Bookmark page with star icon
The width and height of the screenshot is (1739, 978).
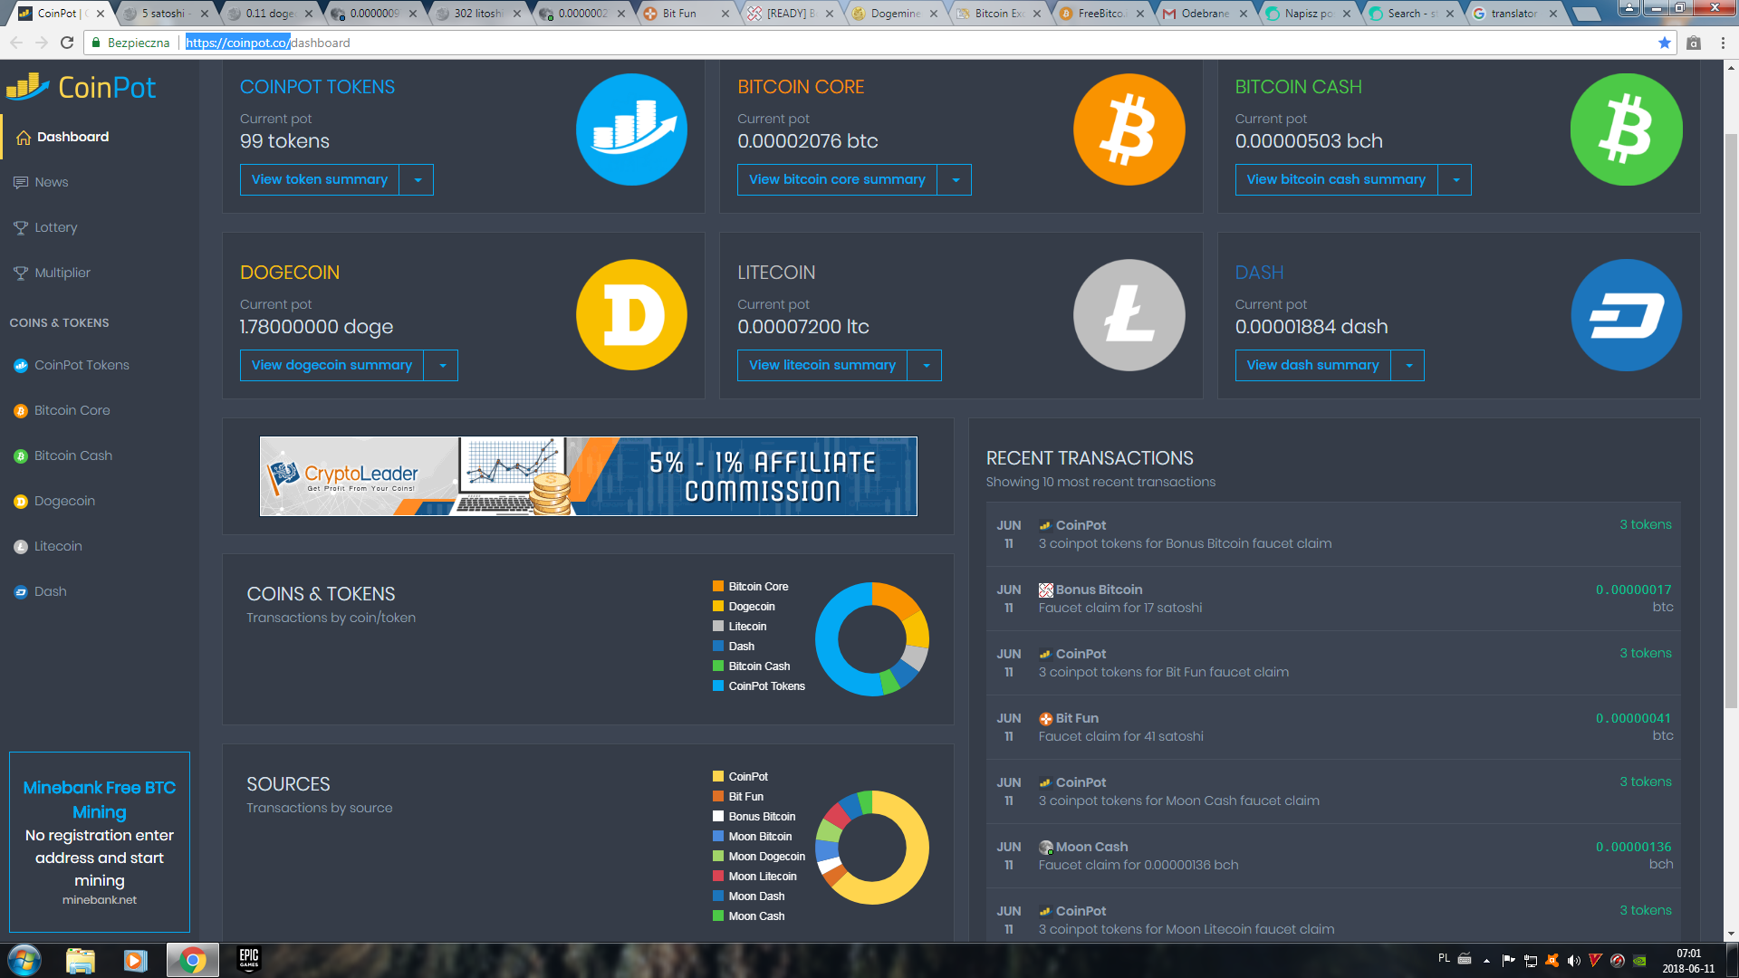[x=1664, y=43]
